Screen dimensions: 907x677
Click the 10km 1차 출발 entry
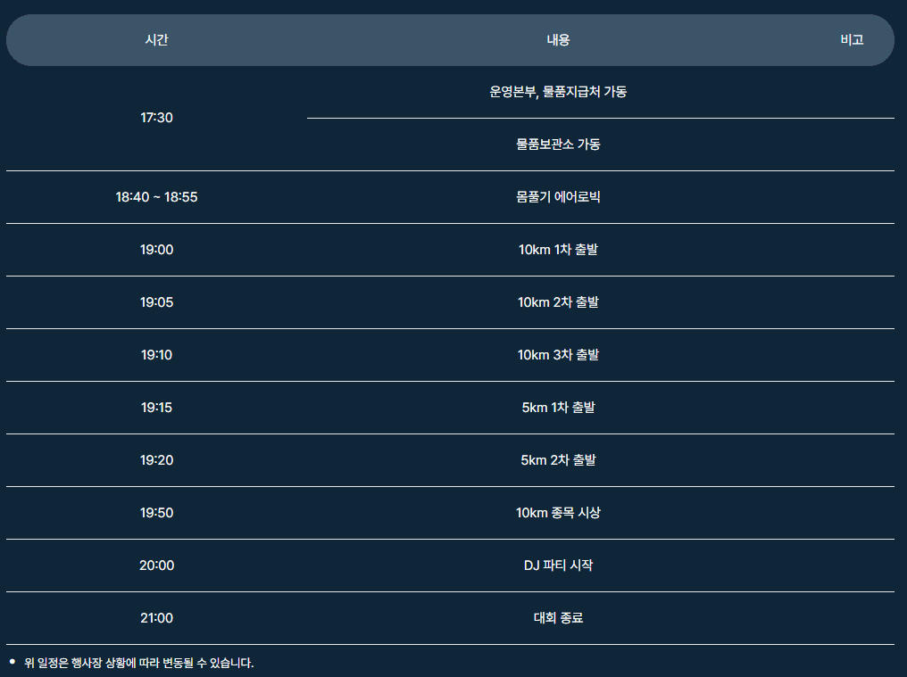click(x=558, y=250)
